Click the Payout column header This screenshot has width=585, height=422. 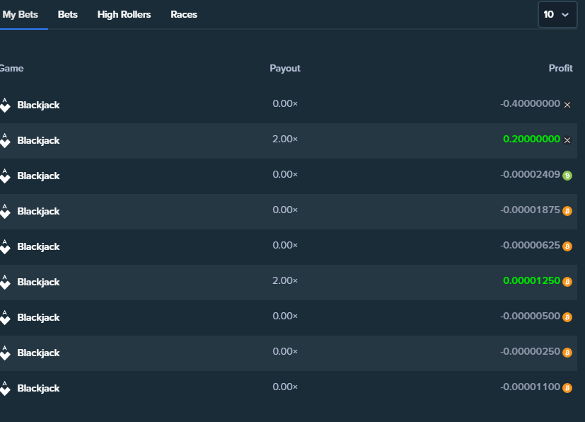tap(285, 69)
